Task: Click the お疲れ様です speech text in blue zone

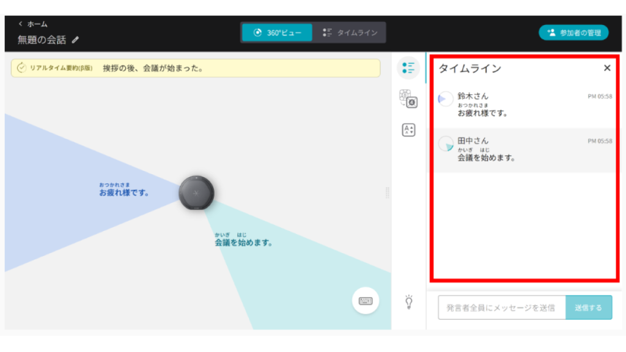Action: click(125, 193)
